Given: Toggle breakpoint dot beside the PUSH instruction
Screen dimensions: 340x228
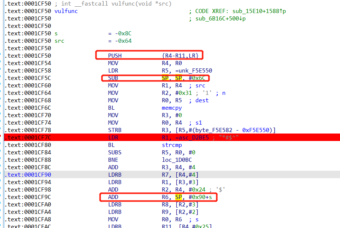Looking at the screenshot, I should click(x=2, y=56).
